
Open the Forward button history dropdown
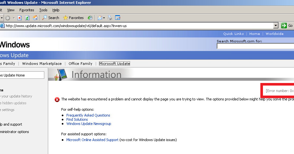click(x=14, y=18)
